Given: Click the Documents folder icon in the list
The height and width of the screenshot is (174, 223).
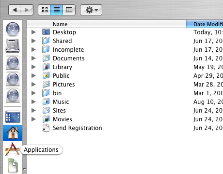Looking at the screenshot, I should 46,58.
